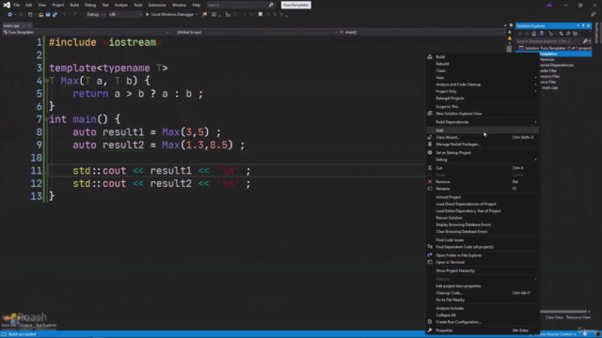Click the Undo toolbar icon
This screenshot has width=602, height=338.
(x=64, y=15)
